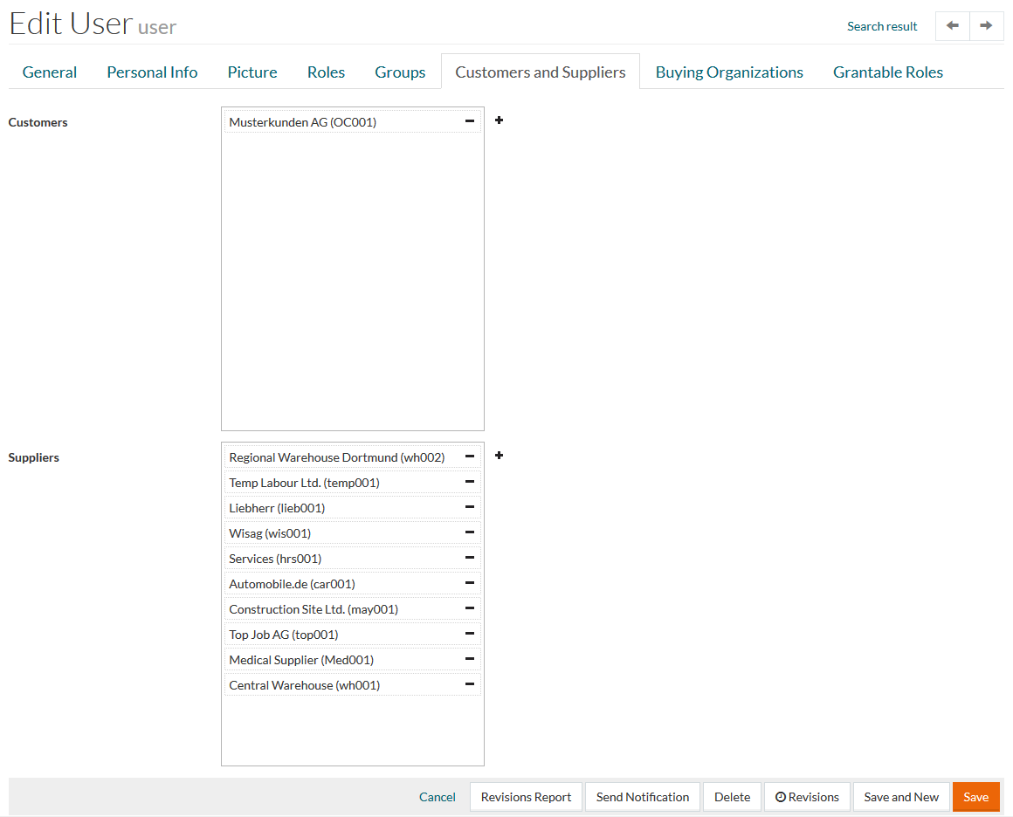The width and height of the screenshot is (1013, 817).
Task: Remove Wisag supplier entry
Action: pyautogui.click(x=469, y=532)
